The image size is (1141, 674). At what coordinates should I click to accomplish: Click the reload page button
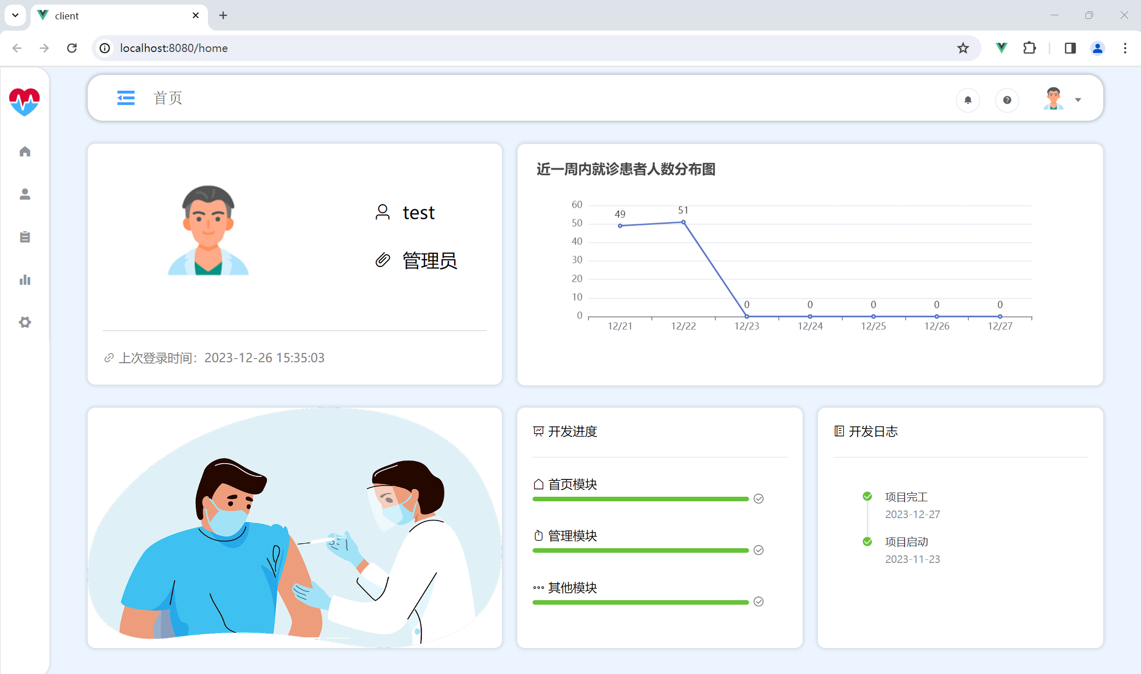click(72, 48)
